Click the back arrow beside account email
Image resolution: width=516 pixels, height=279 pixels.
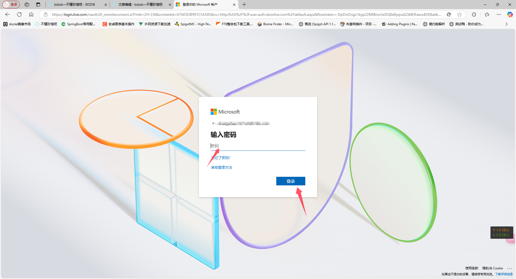[x=214, y=123]
